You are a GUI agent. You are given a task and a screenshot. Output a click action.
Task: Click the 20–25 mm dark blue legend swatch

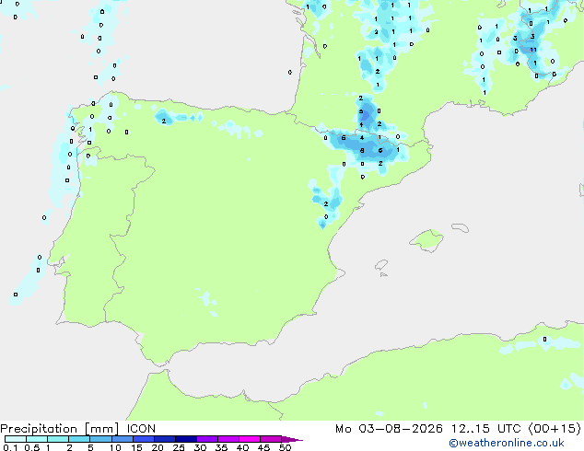click(165, 439)
